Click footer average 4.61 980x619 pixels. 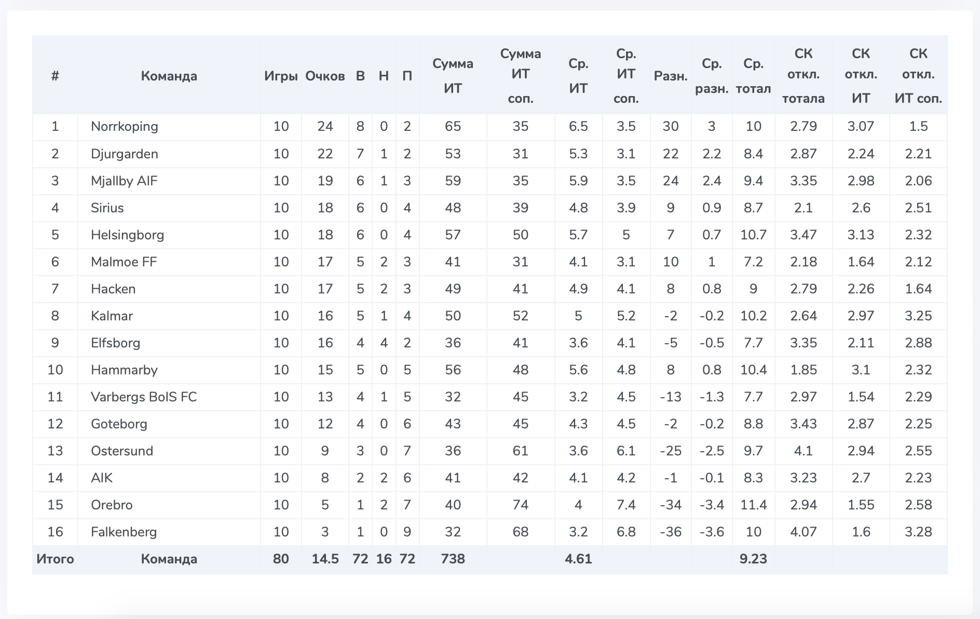(578, 559)
